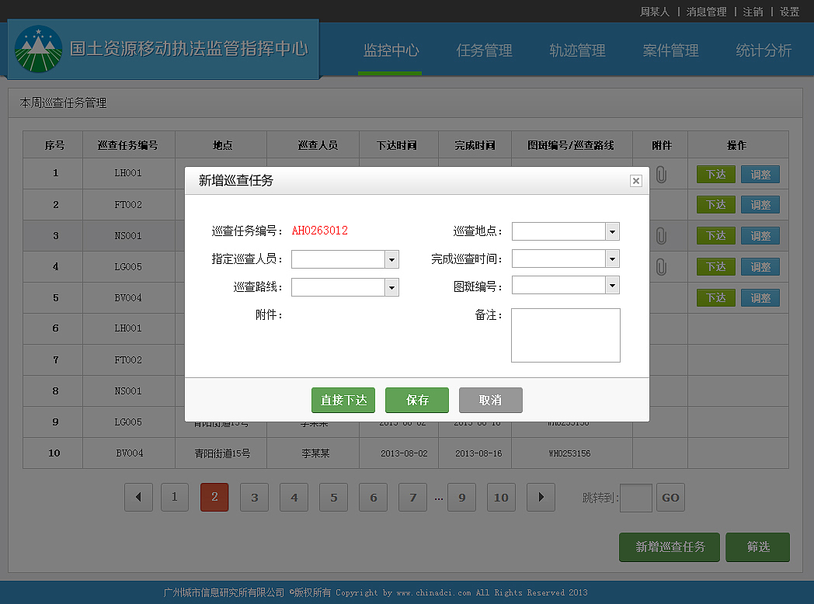Screen dimensions: 814x604
Task: Click the 巡查任务编号 column header
Action: coord(127,145)
